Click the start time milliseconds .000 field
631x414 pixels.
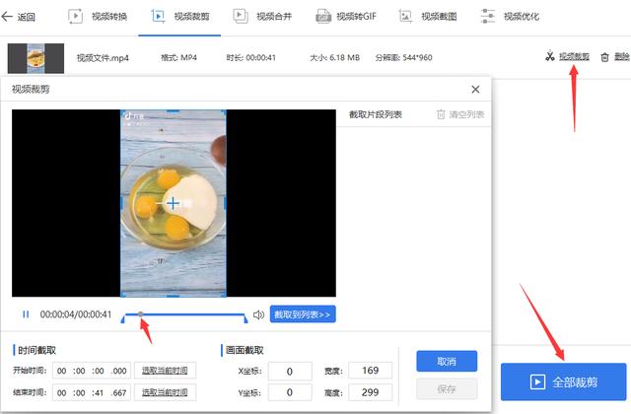pyautogui.click(x=119, y=371)
